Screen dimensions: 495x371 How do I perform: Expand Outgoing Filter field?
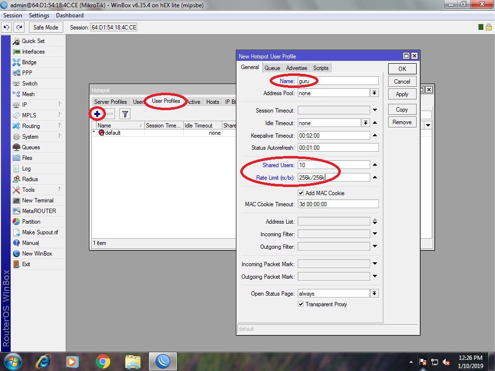375,246
